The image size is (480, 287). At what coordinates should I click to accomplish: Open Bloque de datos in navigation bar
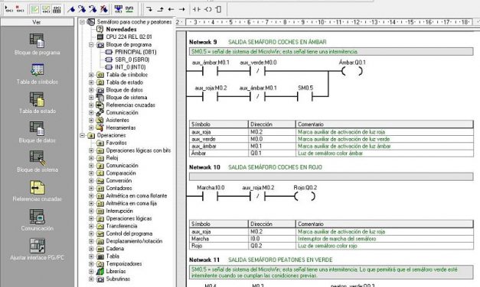(x=37, y=133)
